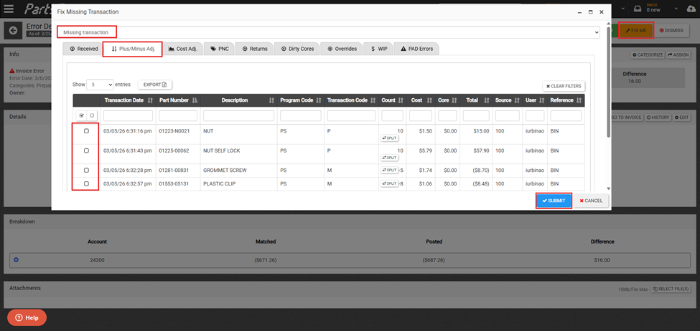The width and height of the screenshot is (700, 331).
Task: Focus the Description filter field
Action: tap(239, 116)
